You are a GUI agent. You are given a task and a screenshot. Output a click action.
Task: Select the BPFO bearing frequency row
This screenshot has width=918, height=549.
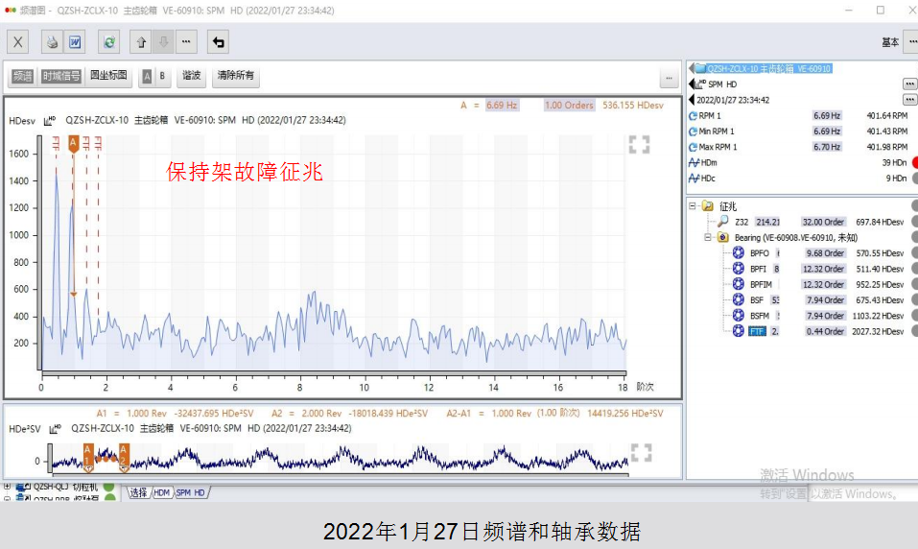(759, 253)
